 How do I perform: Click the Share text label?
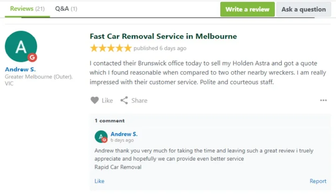click(139, 101)
